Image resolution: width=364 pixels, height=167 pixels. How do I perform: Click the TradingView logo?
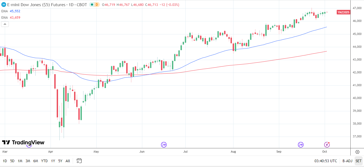click(23, 142)
